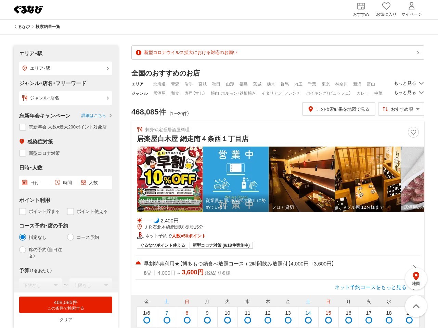The height and width of the screenshot is (328, 438).
Task: Open おすすめ順 sort dropdown
Action: point(401,109)
